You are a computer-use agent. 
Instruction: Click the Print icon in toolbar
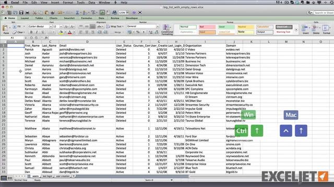point(27,12)
